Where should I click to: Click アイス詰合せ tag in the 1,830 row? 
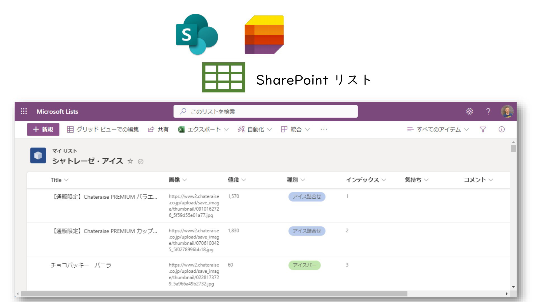pyautogui.click(x=307, y=231)
